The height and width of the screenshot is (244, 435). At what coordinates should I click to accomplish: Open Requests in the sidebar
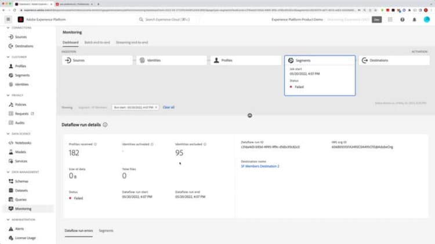[x=21, y=114]
